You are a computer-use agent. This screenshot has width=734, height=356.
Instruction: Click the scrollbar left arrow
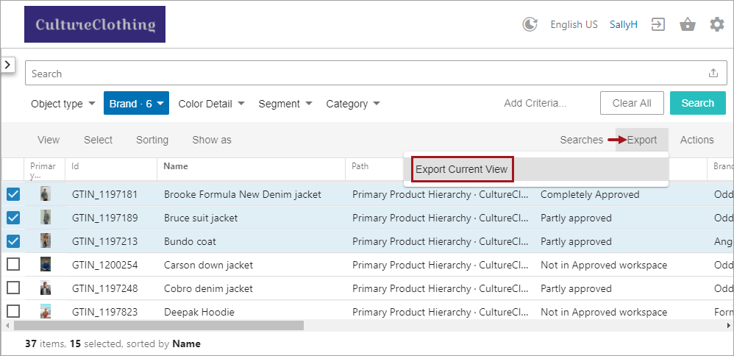click(6, 324)
